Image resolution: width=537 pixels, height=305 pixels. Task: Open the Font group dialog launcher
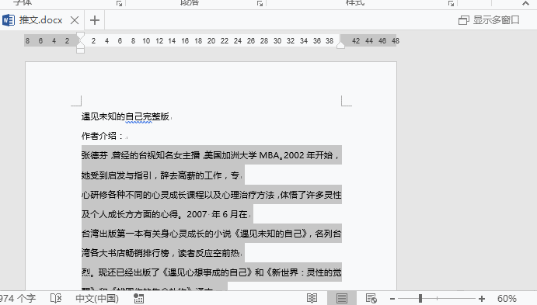pyautogui.click(x=119, y=3)
